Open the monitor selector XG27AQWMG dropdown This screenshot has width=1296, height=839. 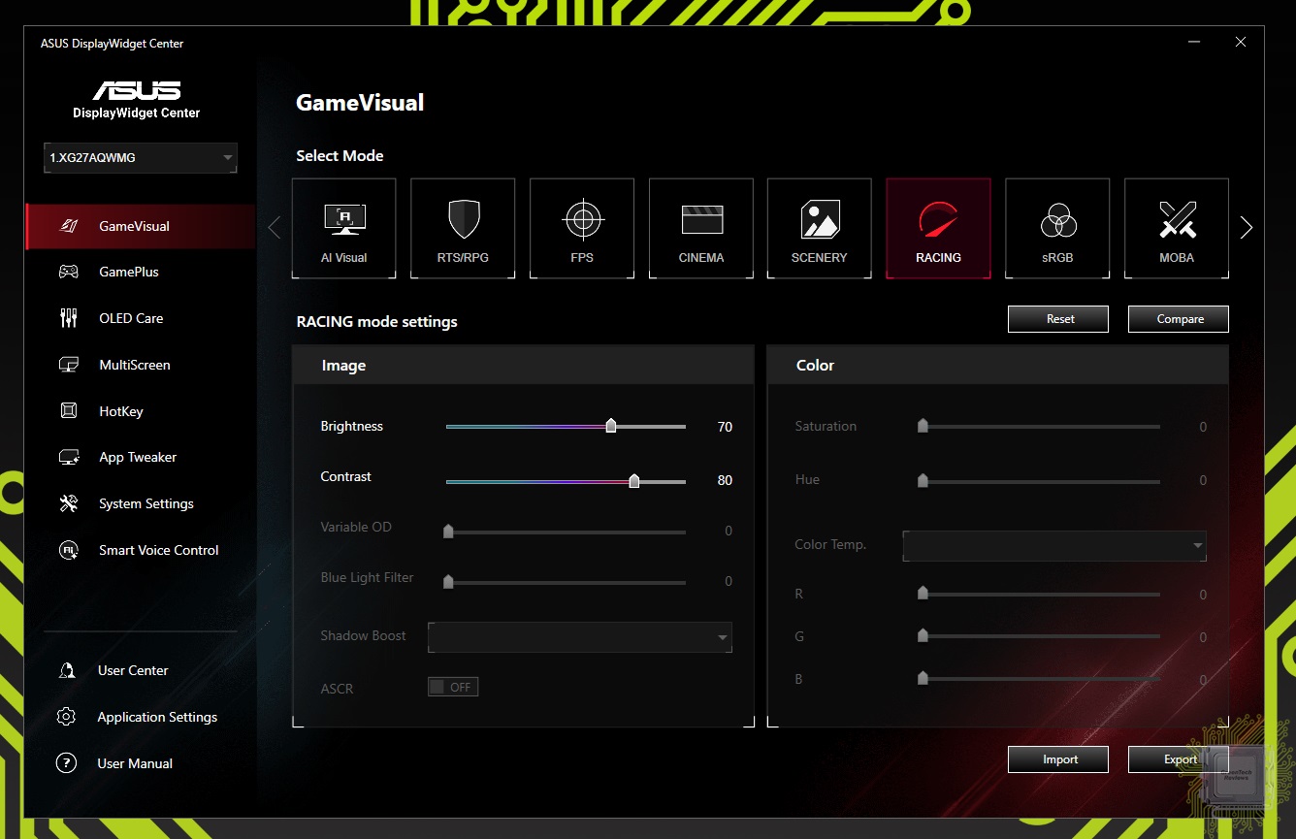coord(141,158)
